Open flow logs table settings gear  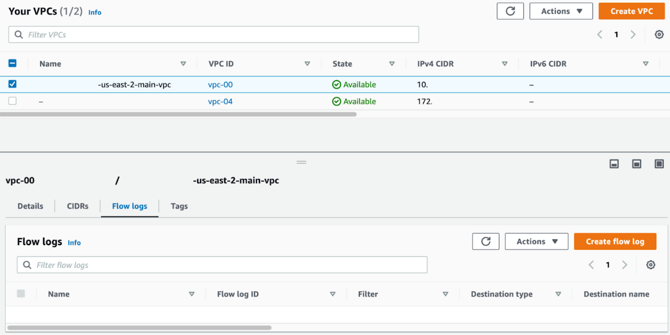pos(650,265)
